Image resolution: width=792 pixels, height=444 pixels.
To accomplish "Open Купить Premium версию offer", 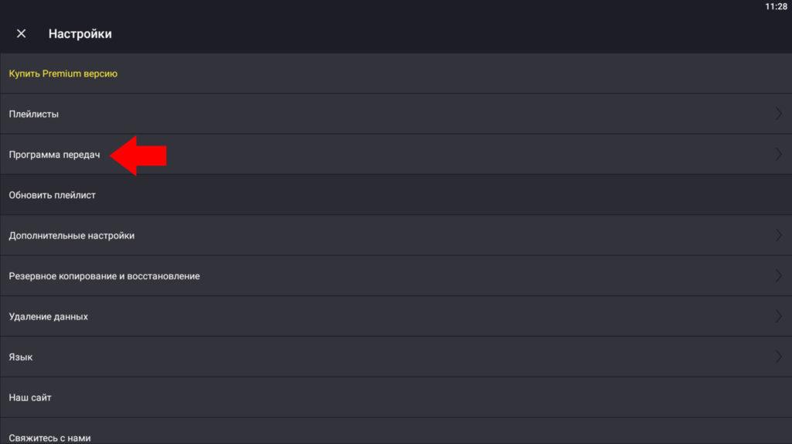I will (396, 73).
